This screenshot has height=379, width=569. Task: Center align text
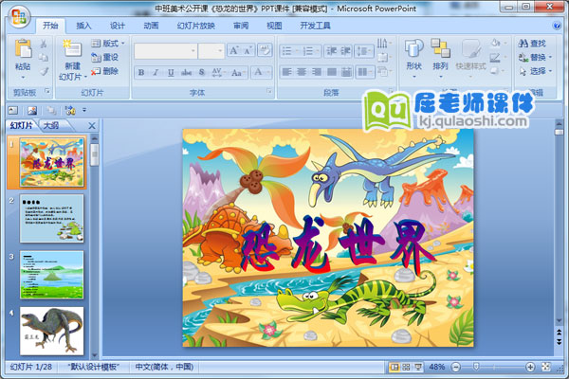tap(302, 72)
